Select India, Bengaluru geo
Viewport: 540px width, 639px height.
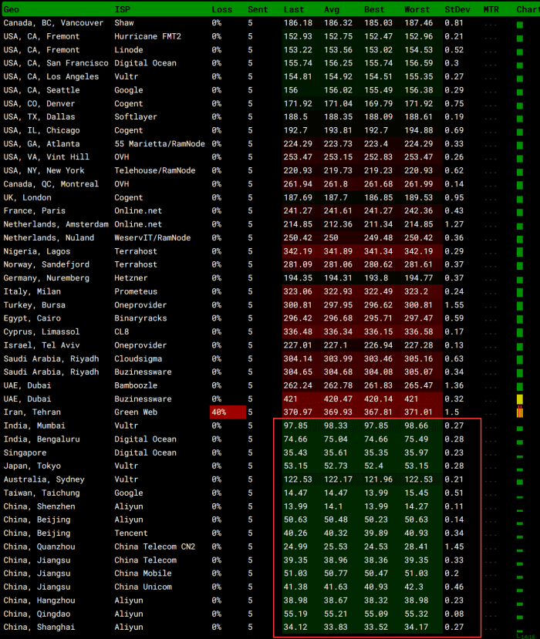point(42,439)
